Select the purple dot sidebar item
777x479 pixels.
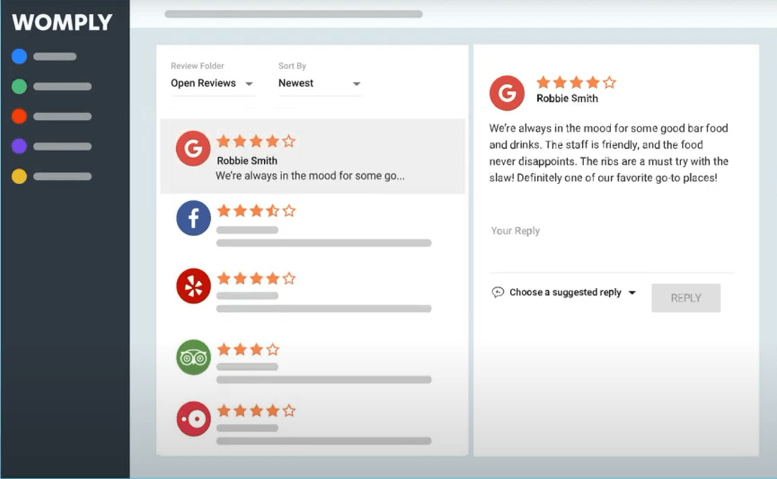(19, 146)
